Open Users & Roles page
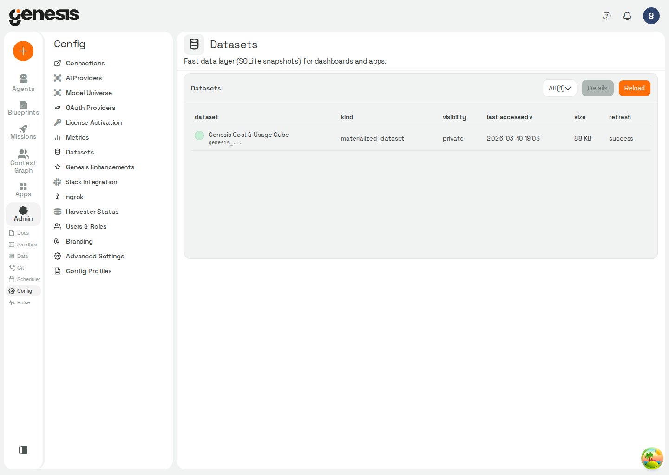Screen dimensions: 669x475 80,226
